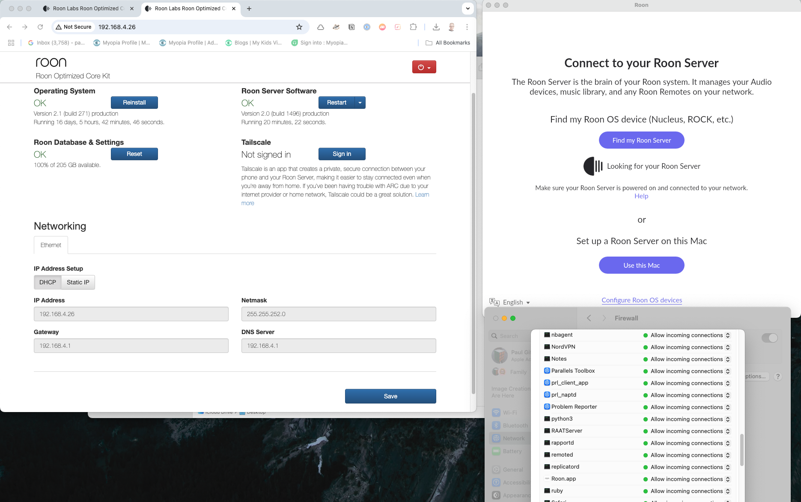This screenshot has width=801, height=502.
Task: Sign in to Tailscale
Action: (x=342, y=154)
